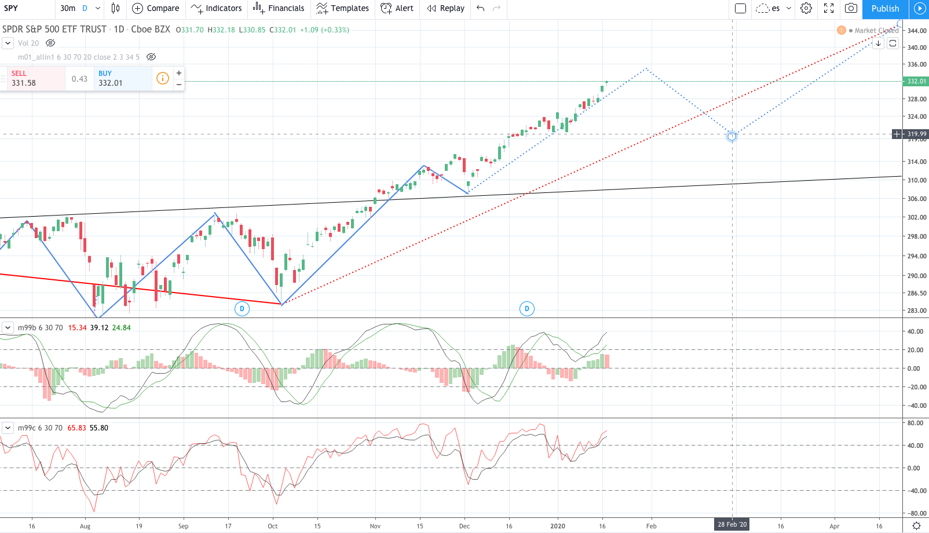
Task: Click the SPY symbol search field
Action: (27, 8)
